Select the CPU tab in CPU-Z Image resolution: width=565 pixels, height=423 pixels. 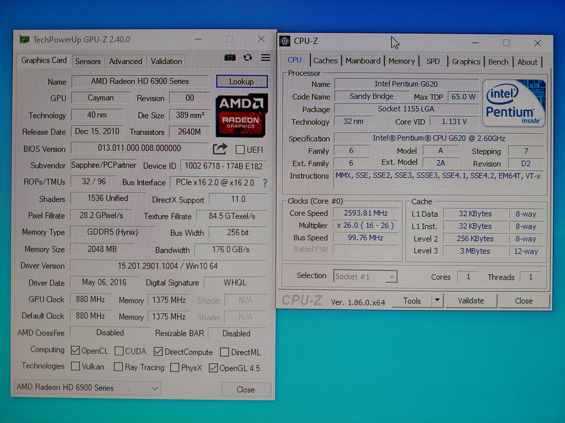[x=294, y=60]
